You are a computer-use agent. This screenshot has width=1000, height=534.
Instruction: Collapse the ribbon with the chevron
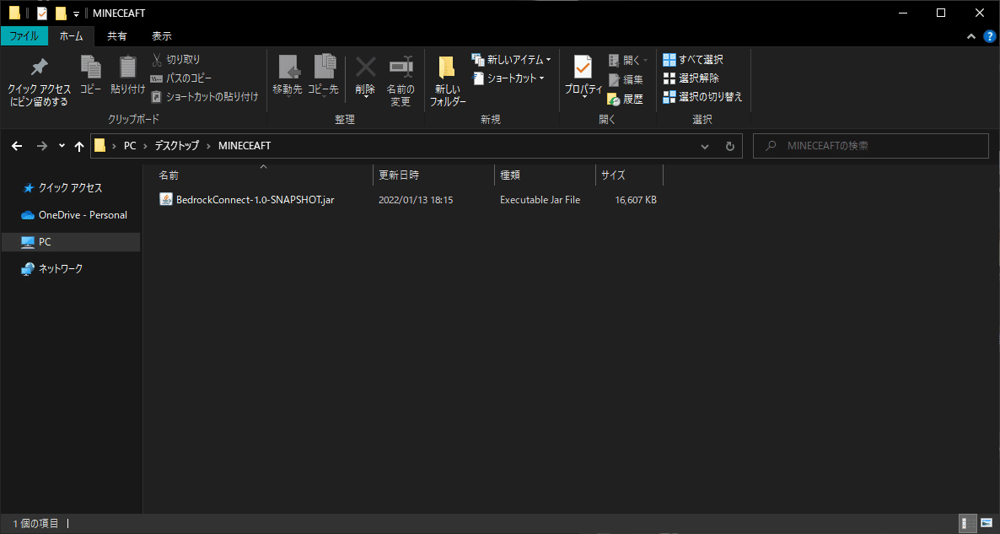pyautogui.click(x=970, y=36)
